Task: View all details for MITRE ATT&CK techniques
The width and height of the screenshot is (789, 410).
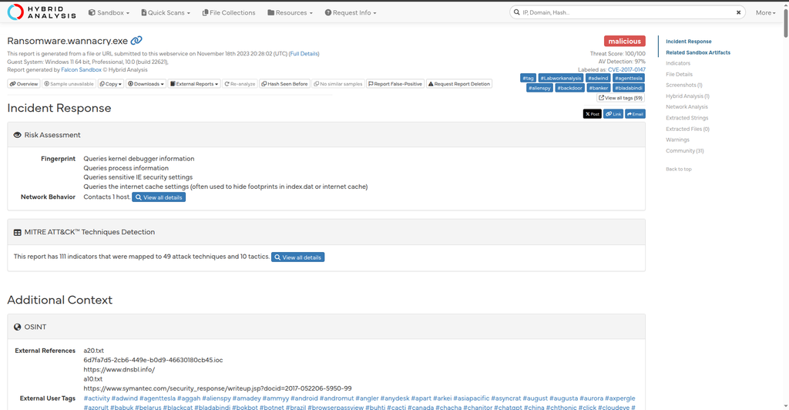Action: point(298,257)
